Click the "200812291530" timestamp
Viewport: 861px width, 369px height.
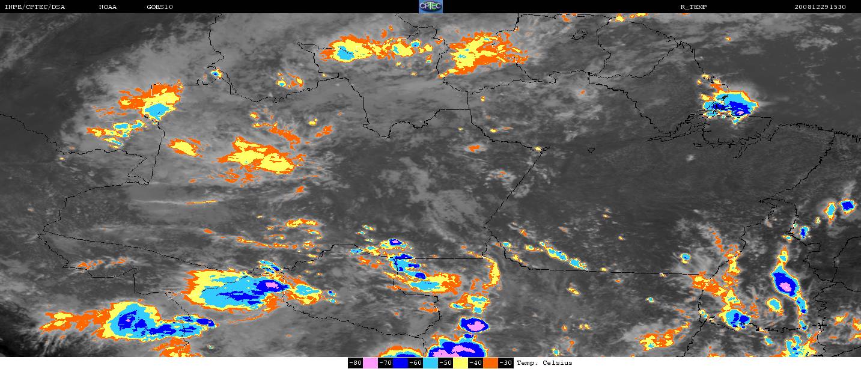[x=820, y=7]
